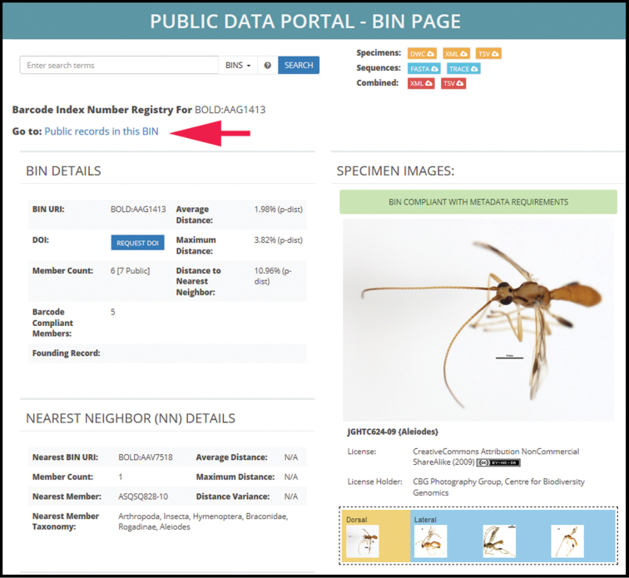This screenshot has height=578, width=629.
Task: Download Specimens DWC file
Action: tap(422, 53)
